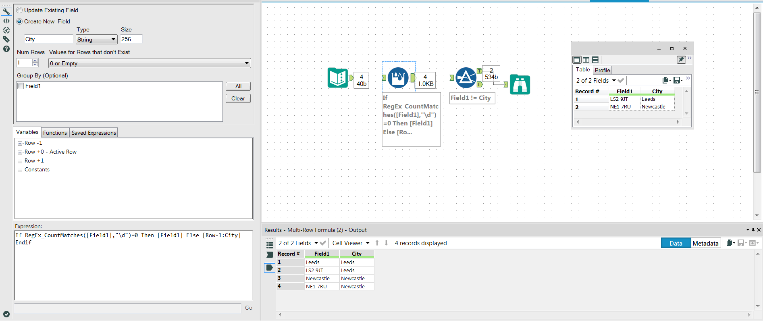Screen dimensions: 763x323
Task: Select the Create New Field radio button
Action: tap(20, 21)
